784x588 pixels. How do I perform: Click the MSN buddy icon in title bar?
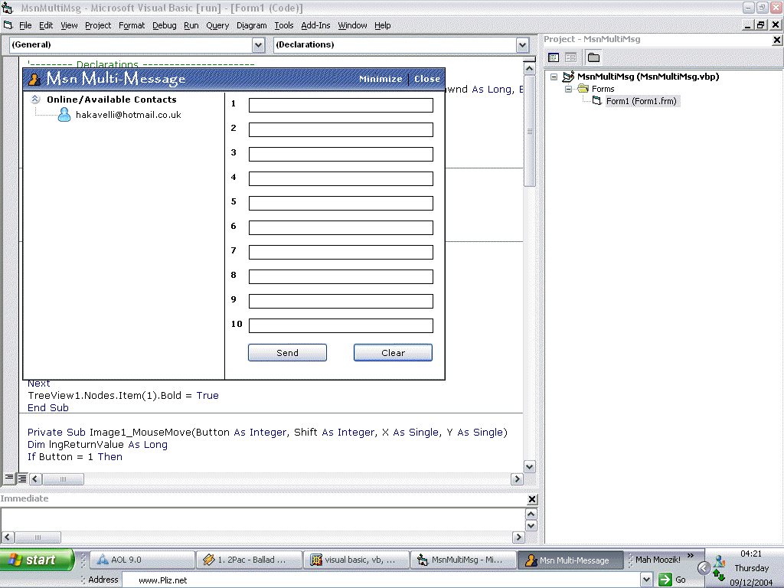(34, 79)
